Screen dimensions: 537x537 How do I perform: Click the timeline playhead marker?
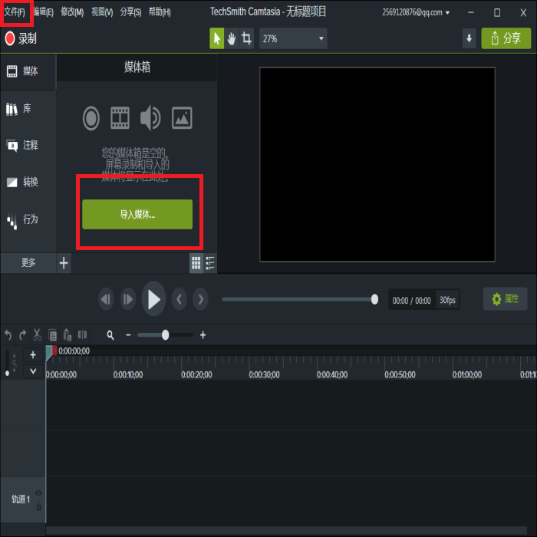[x=51, y=352]
